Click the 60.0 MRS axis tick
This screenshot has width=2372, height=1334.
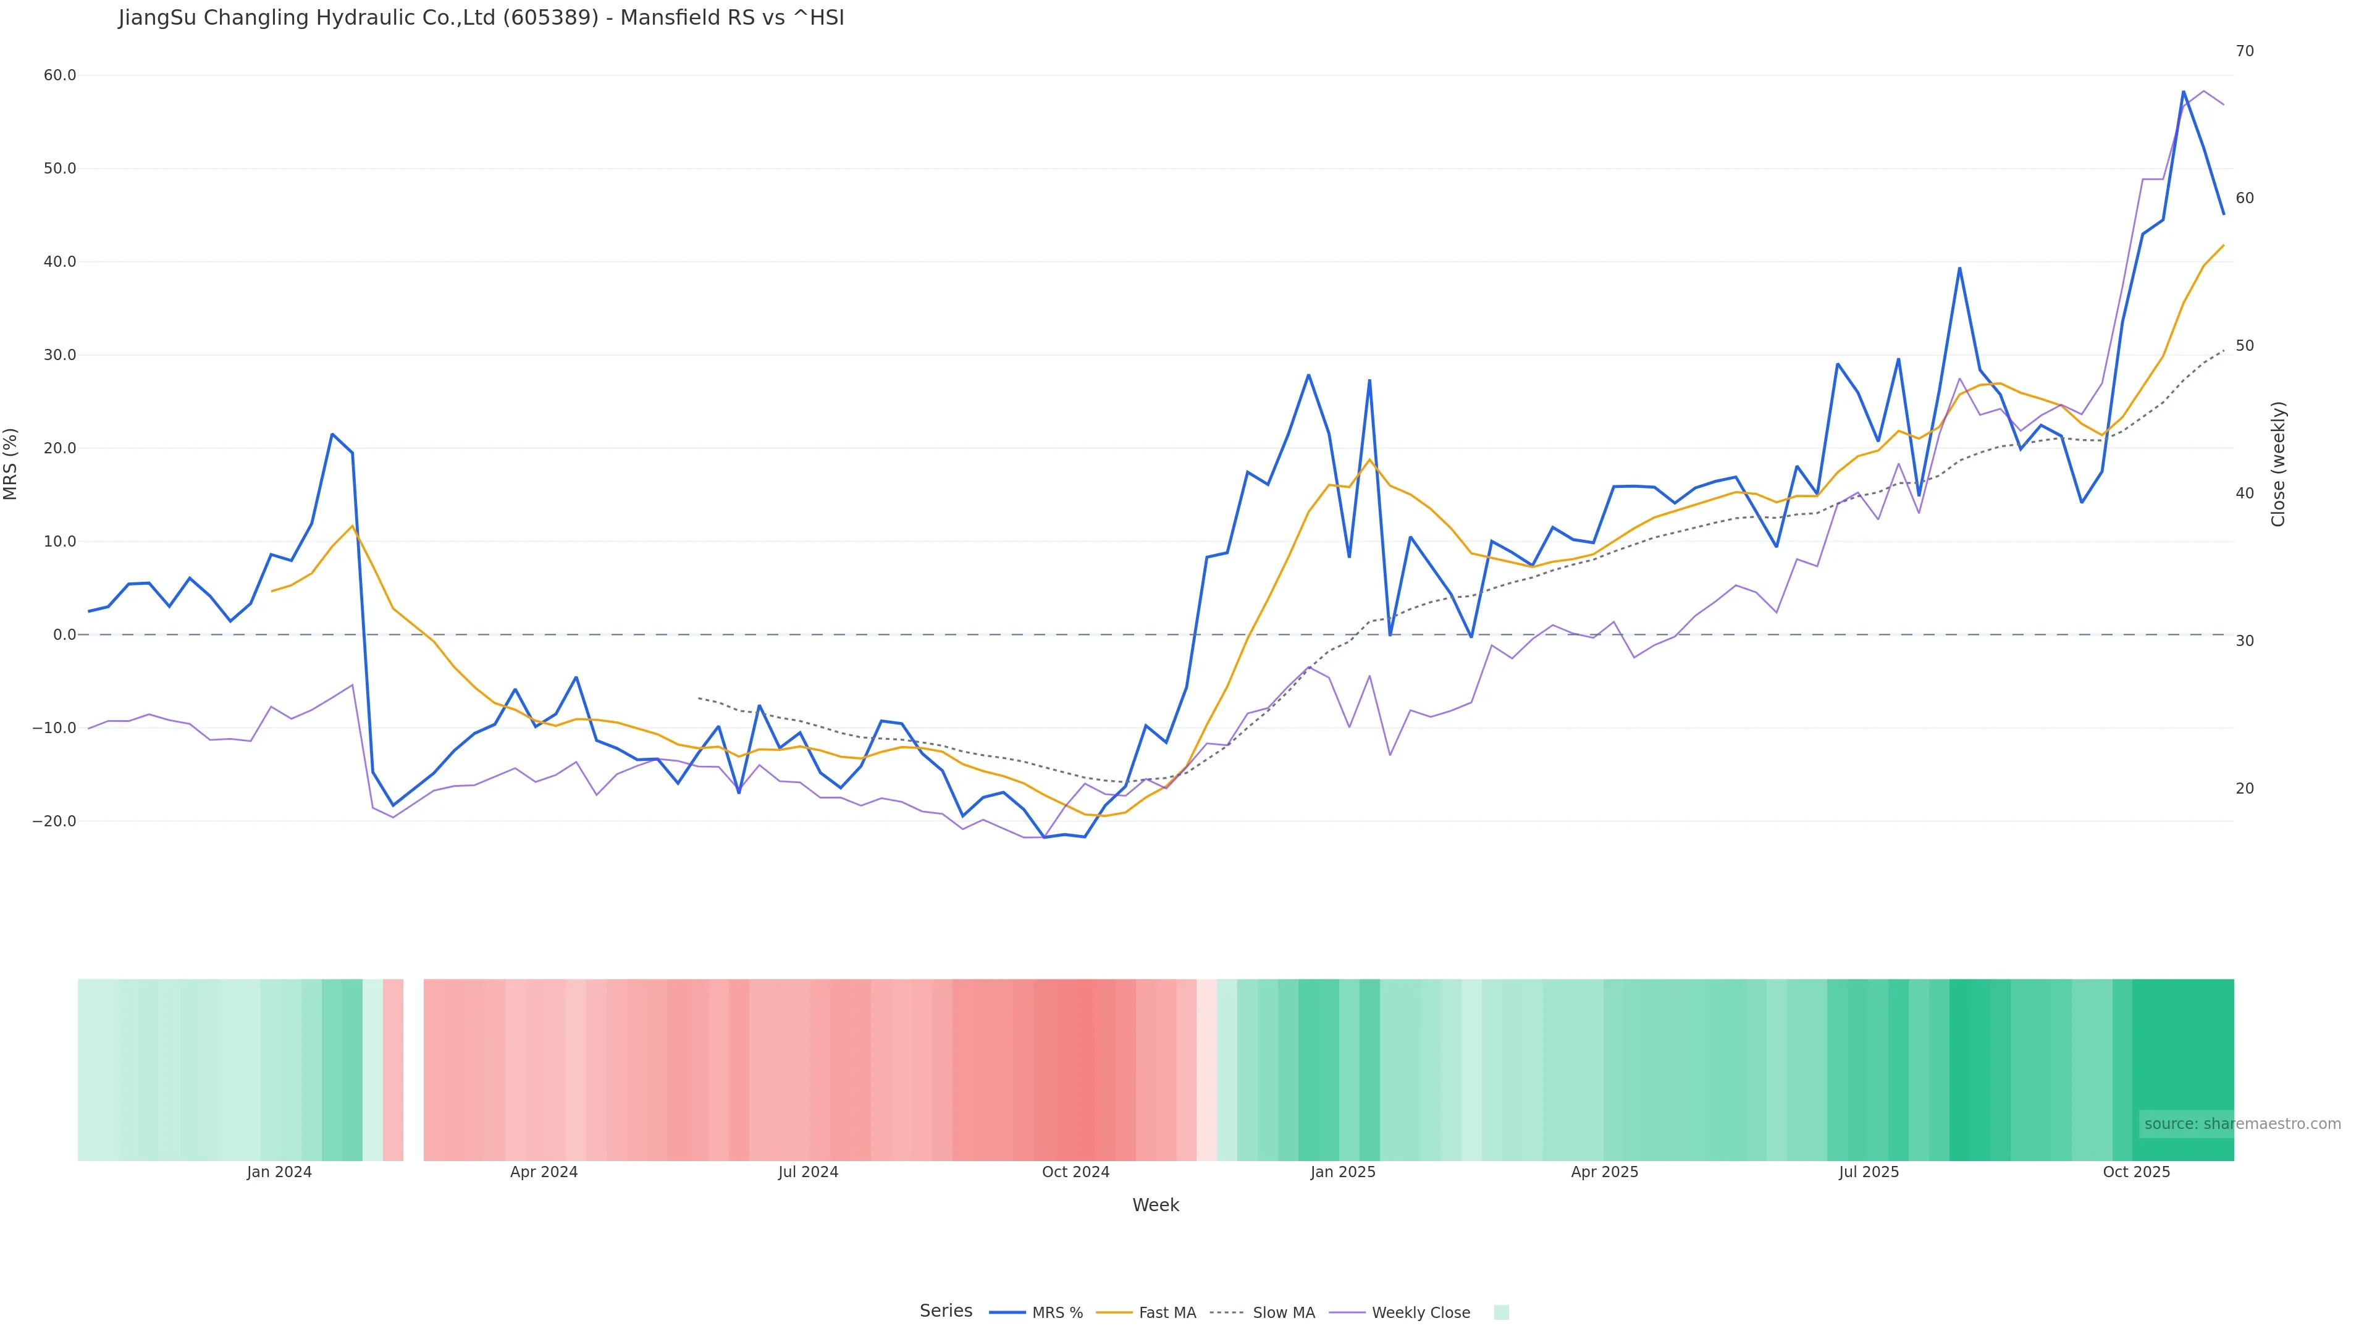[x=60, y=75]
